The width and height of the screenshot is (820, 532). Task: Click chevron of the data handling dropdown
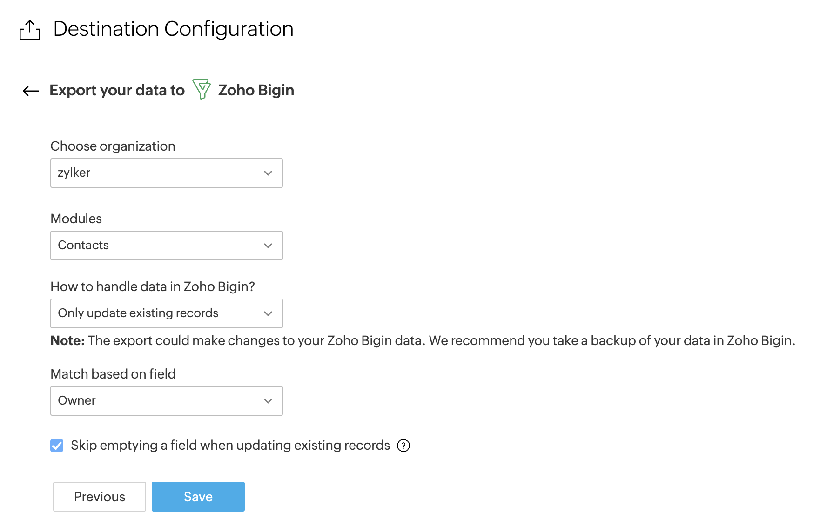point(268,313)
